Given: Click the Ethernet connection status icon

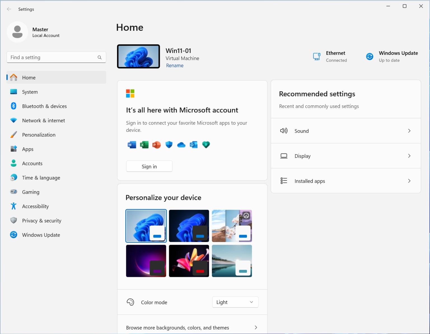Looking at the screenshot, I should pyautogui.click(x=317, y=56).
